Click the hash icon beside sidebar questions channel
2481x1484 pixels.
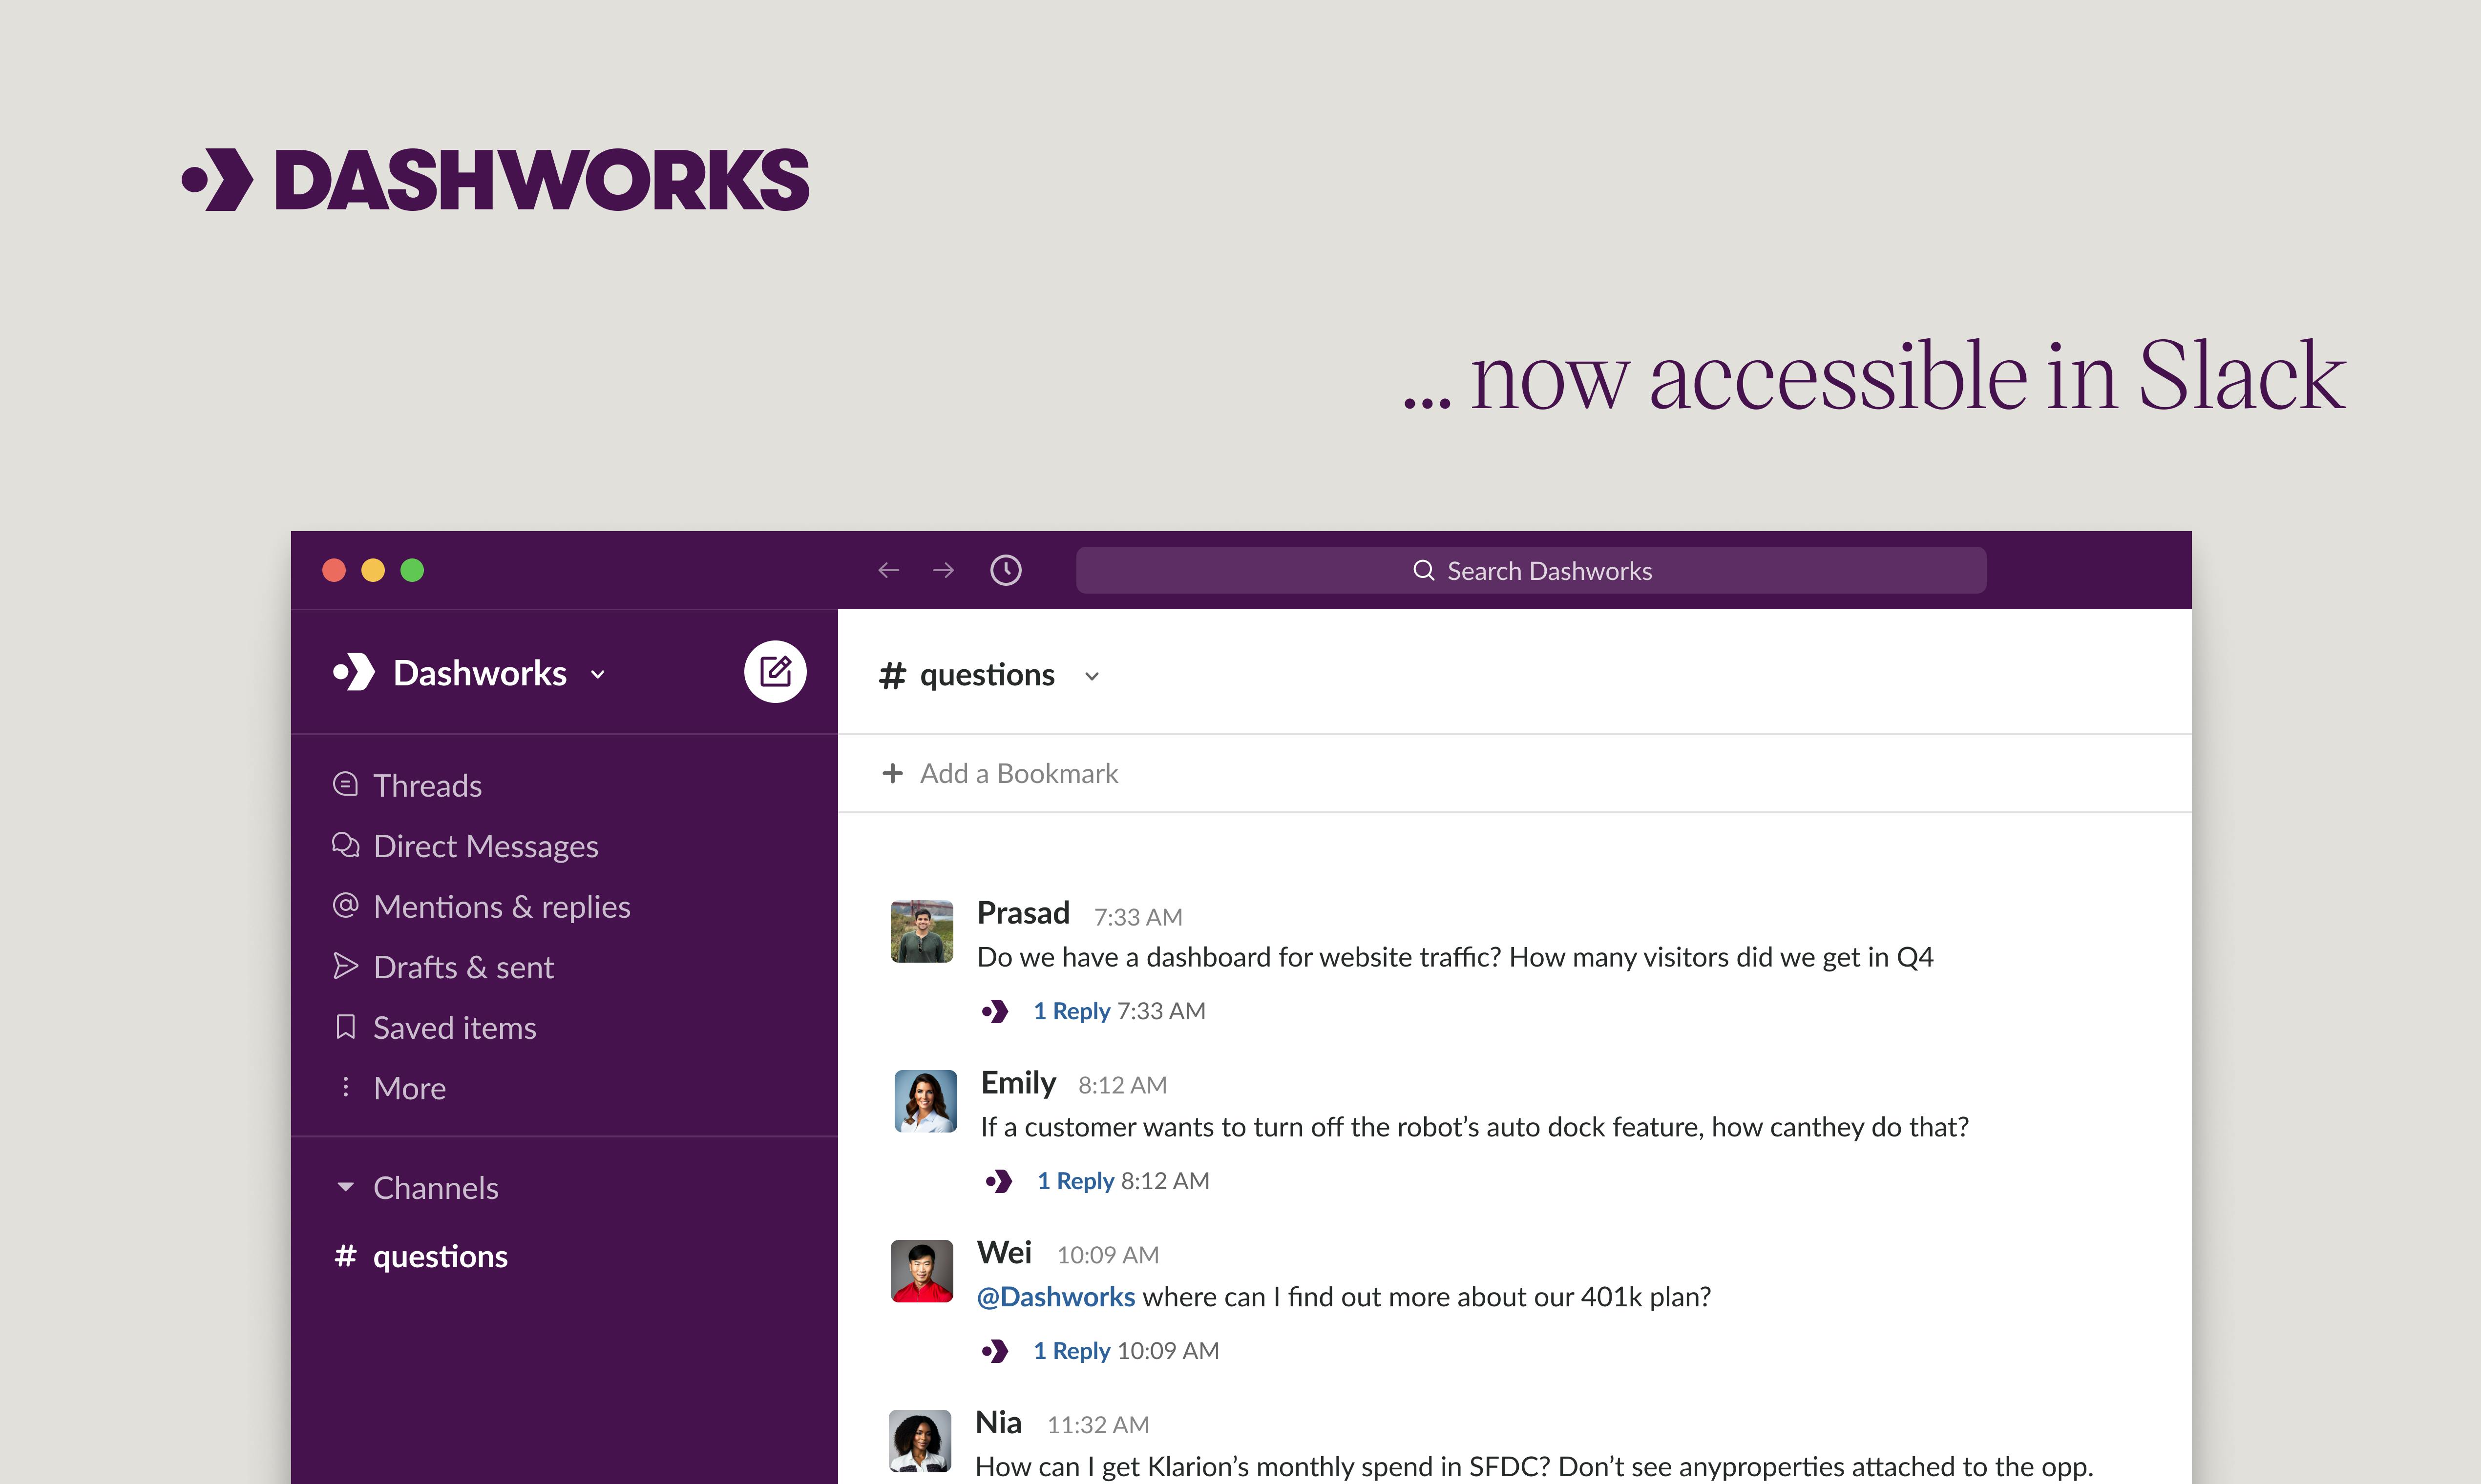click(x=345, y=1256)
